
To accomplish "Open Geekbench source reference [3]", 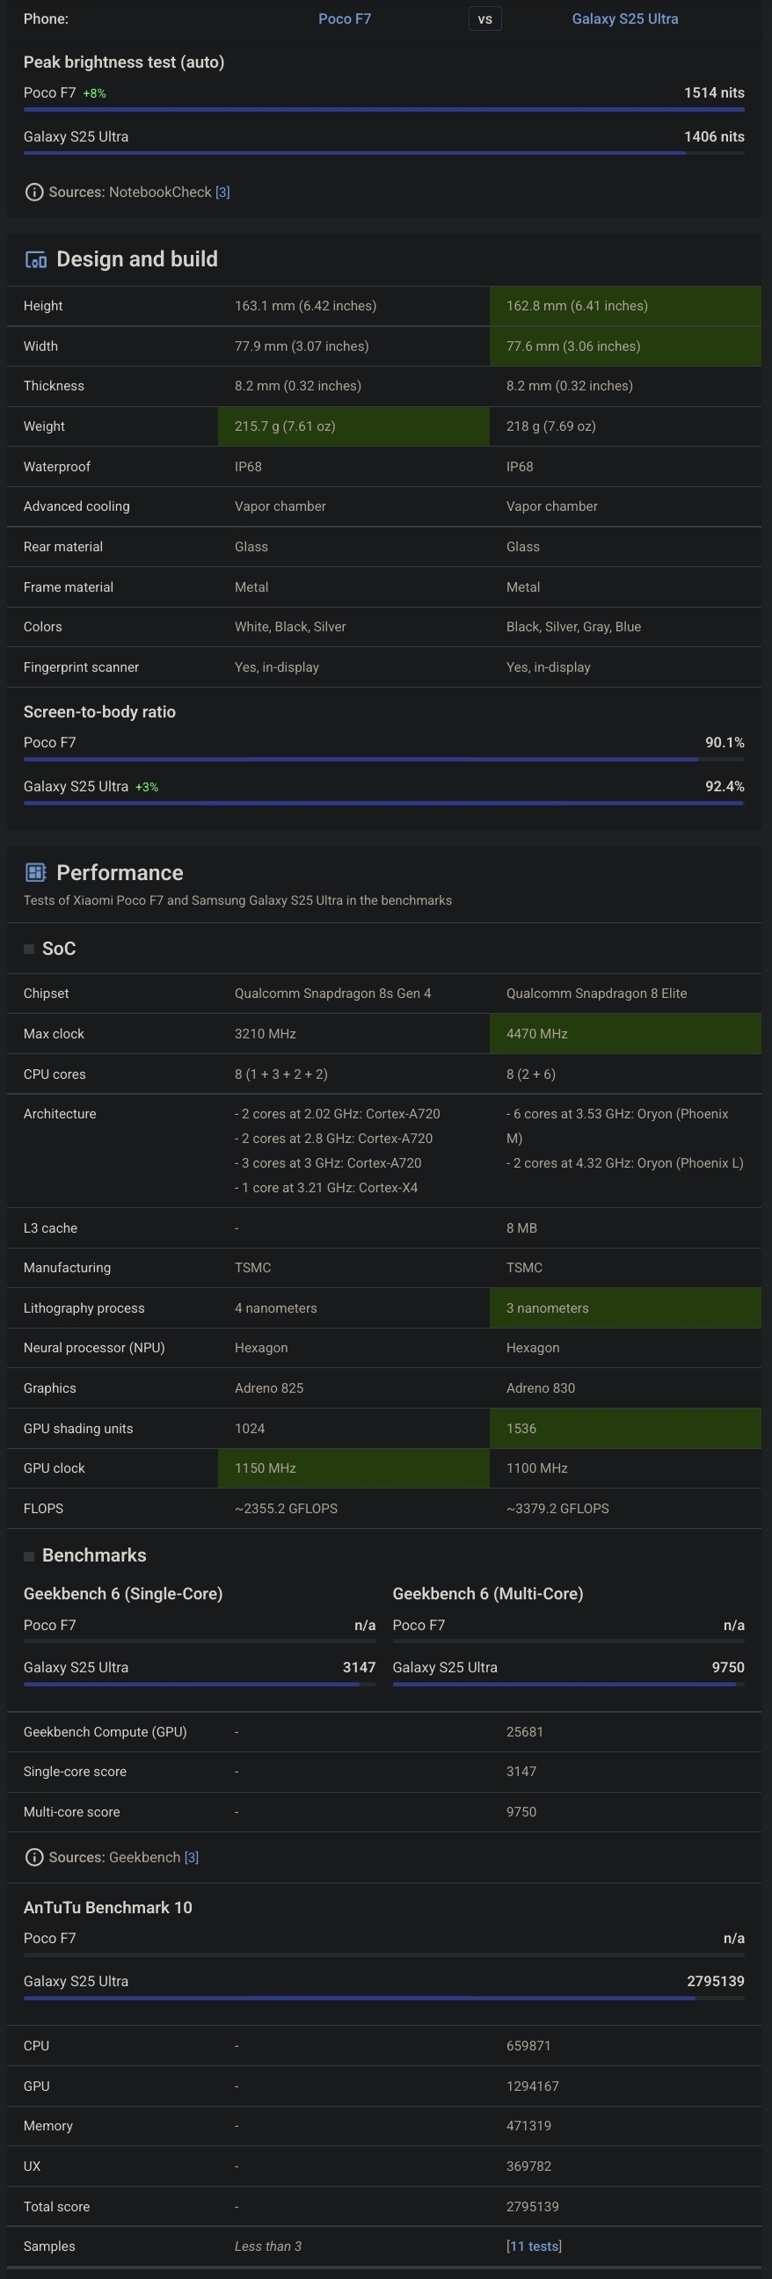I will click(191, 1857).
